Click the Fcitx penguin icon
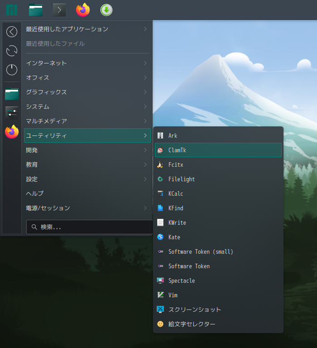Viewport: 317px width, 348px height. pyautogui.click(x=160, y=164)
